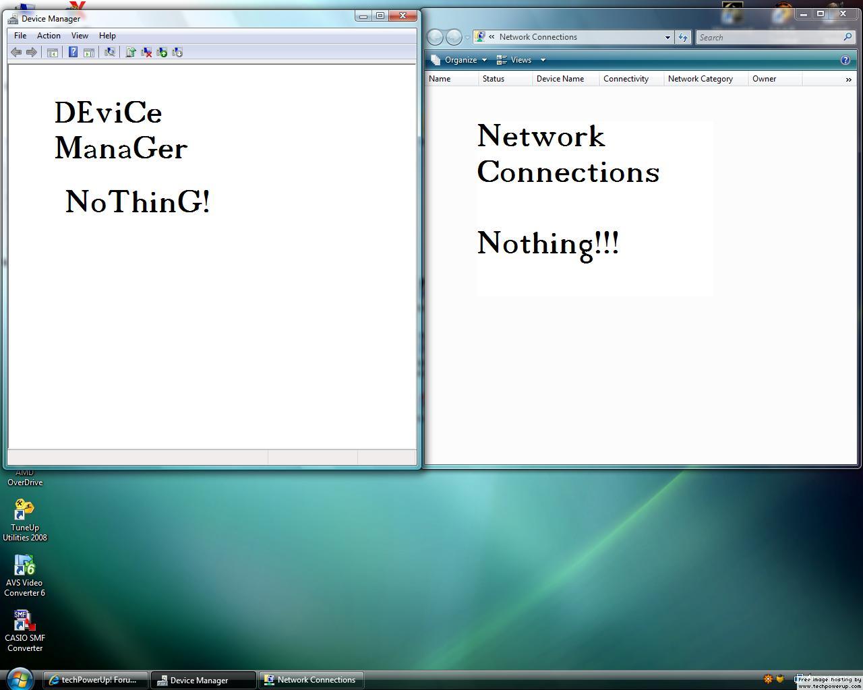
Task: Open the Action menu in Device Manager
Action: (49, 36)
